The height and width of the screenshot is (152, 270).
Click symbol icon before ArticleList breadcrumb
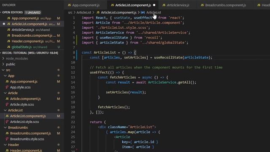pyautogui.click(x=143, y=12)
